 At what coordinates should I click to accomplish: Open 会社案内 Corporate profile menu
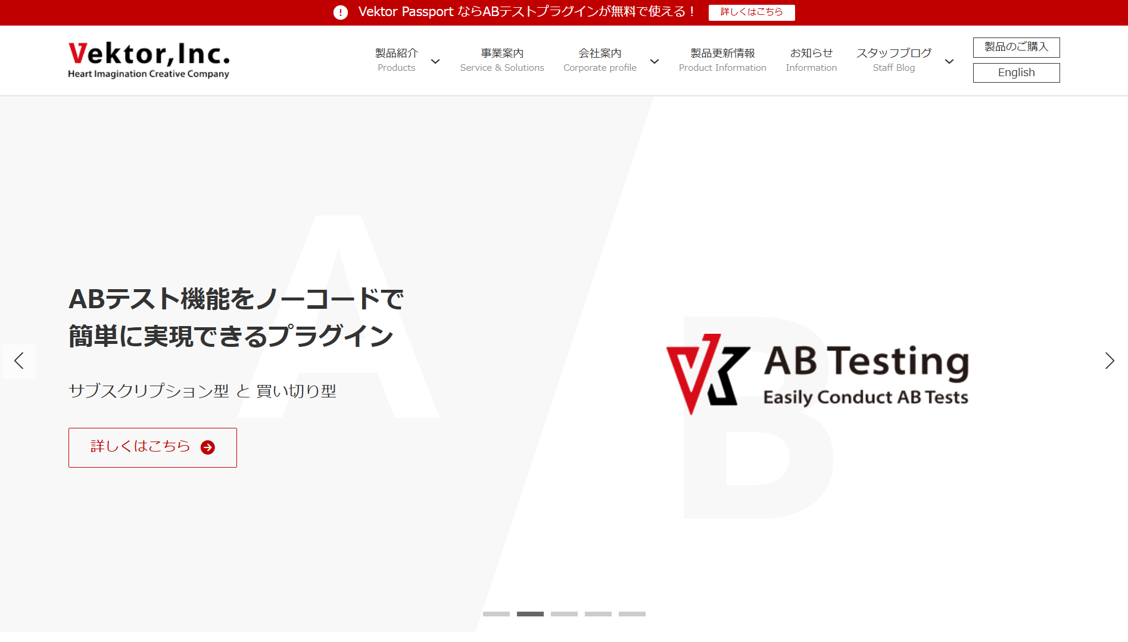pyautogui.click(x=600, y=60)
